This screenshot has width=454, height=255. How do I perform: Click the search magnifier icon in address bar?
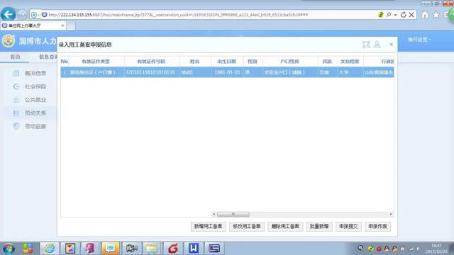pos(389,15)
